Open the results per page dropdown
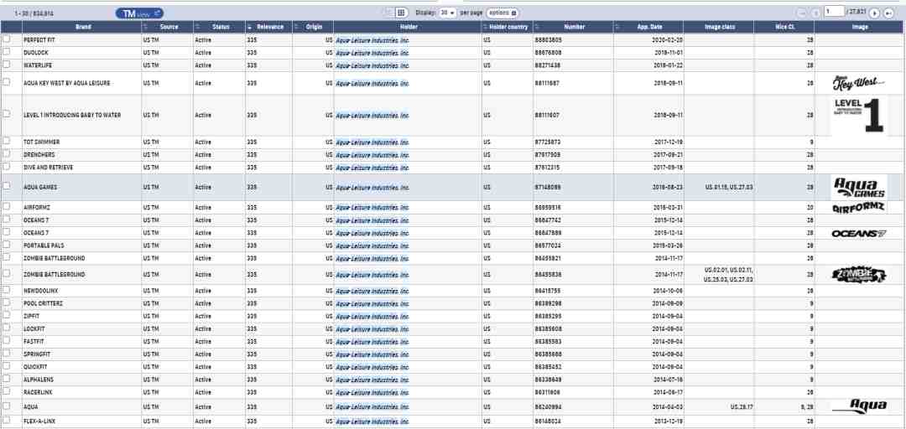 pyautogui.click(x=447, y=13)
